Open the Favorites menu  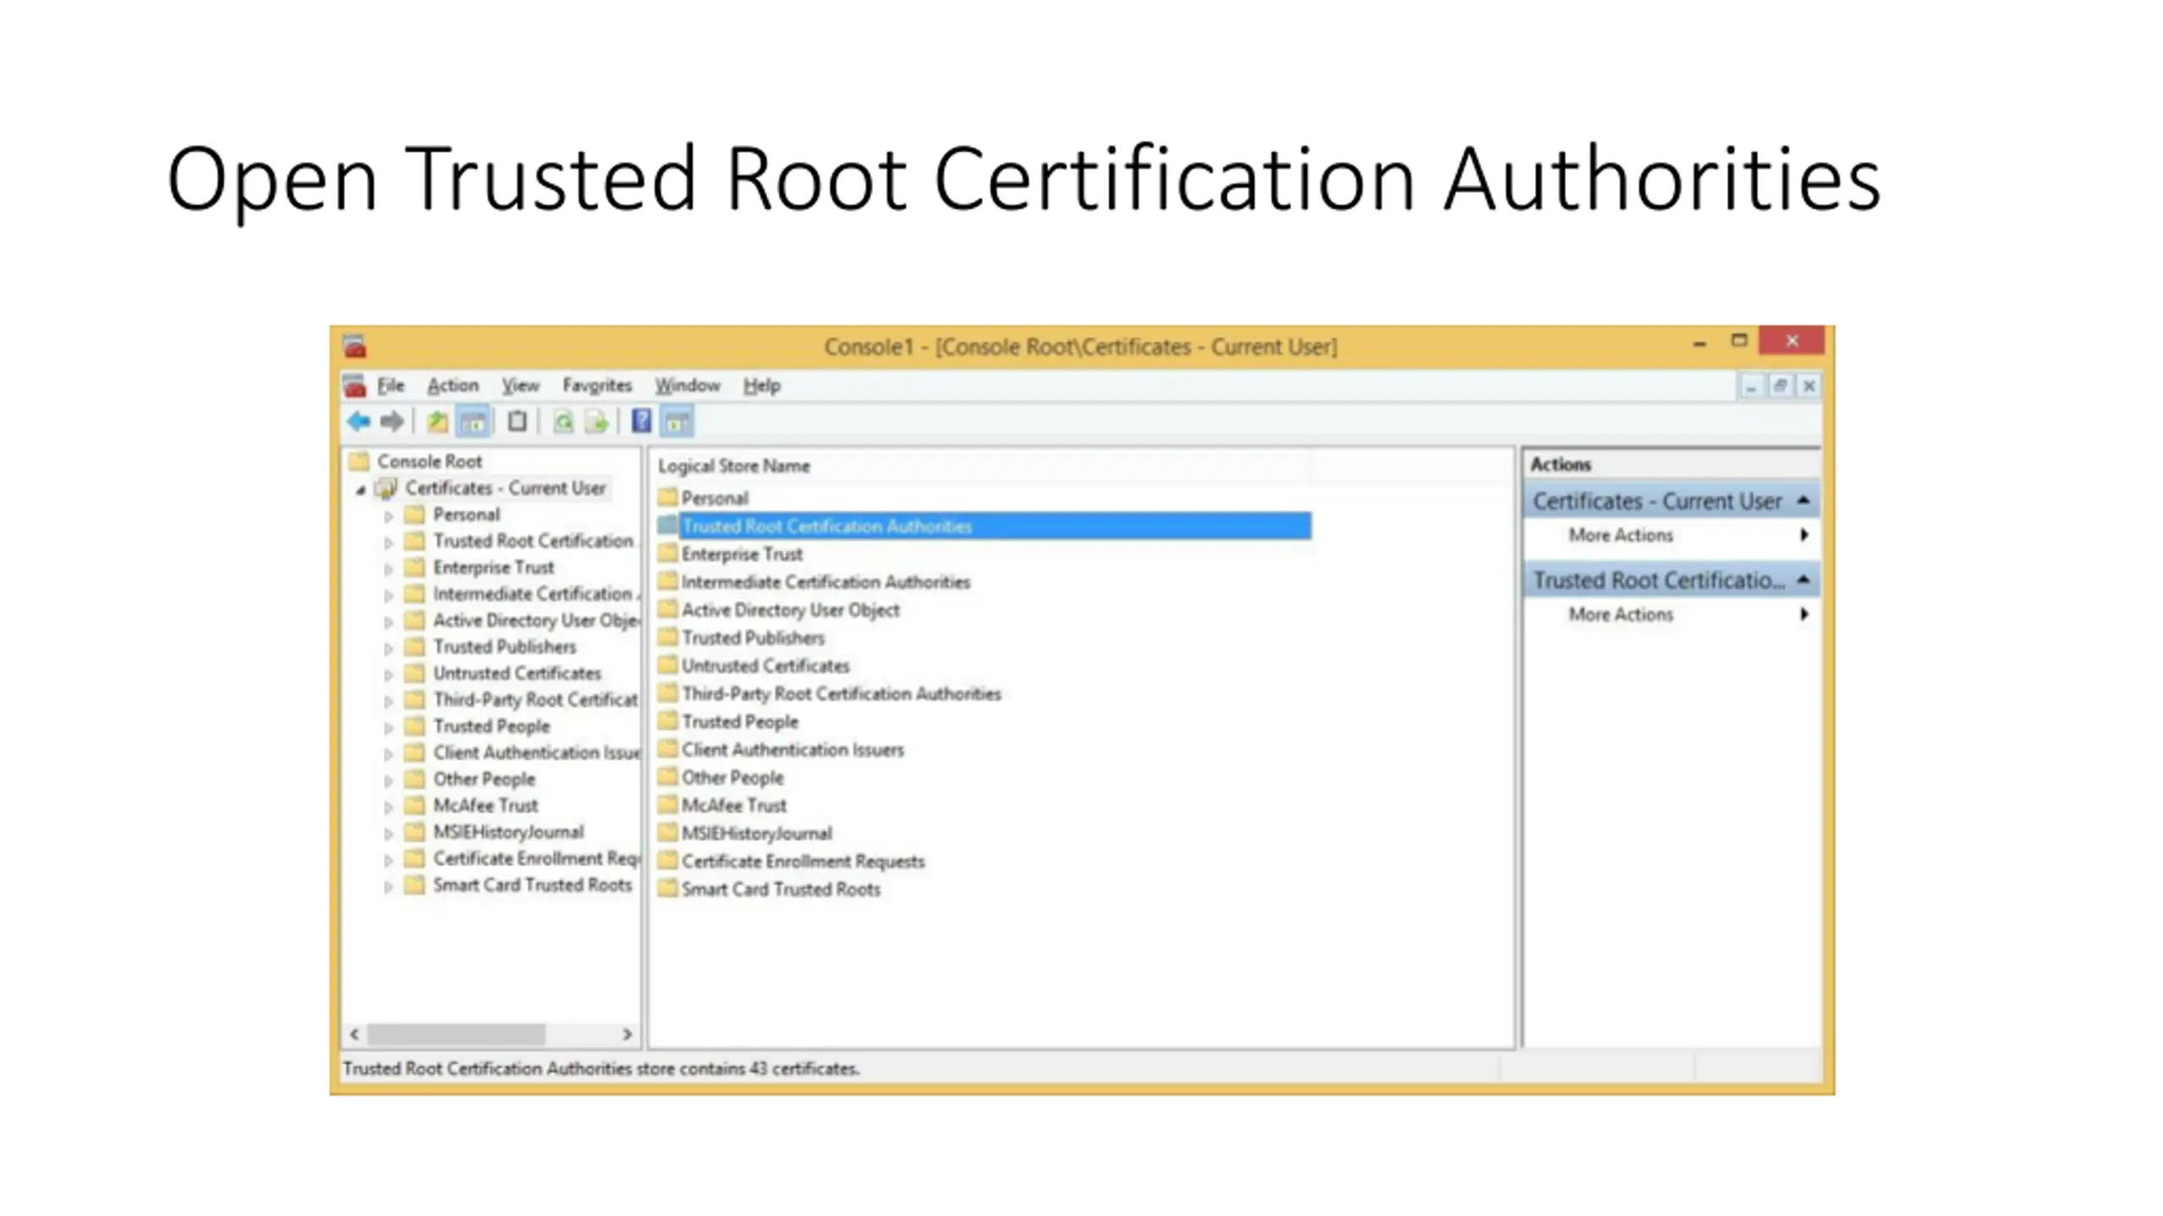(x=597, y=386)
